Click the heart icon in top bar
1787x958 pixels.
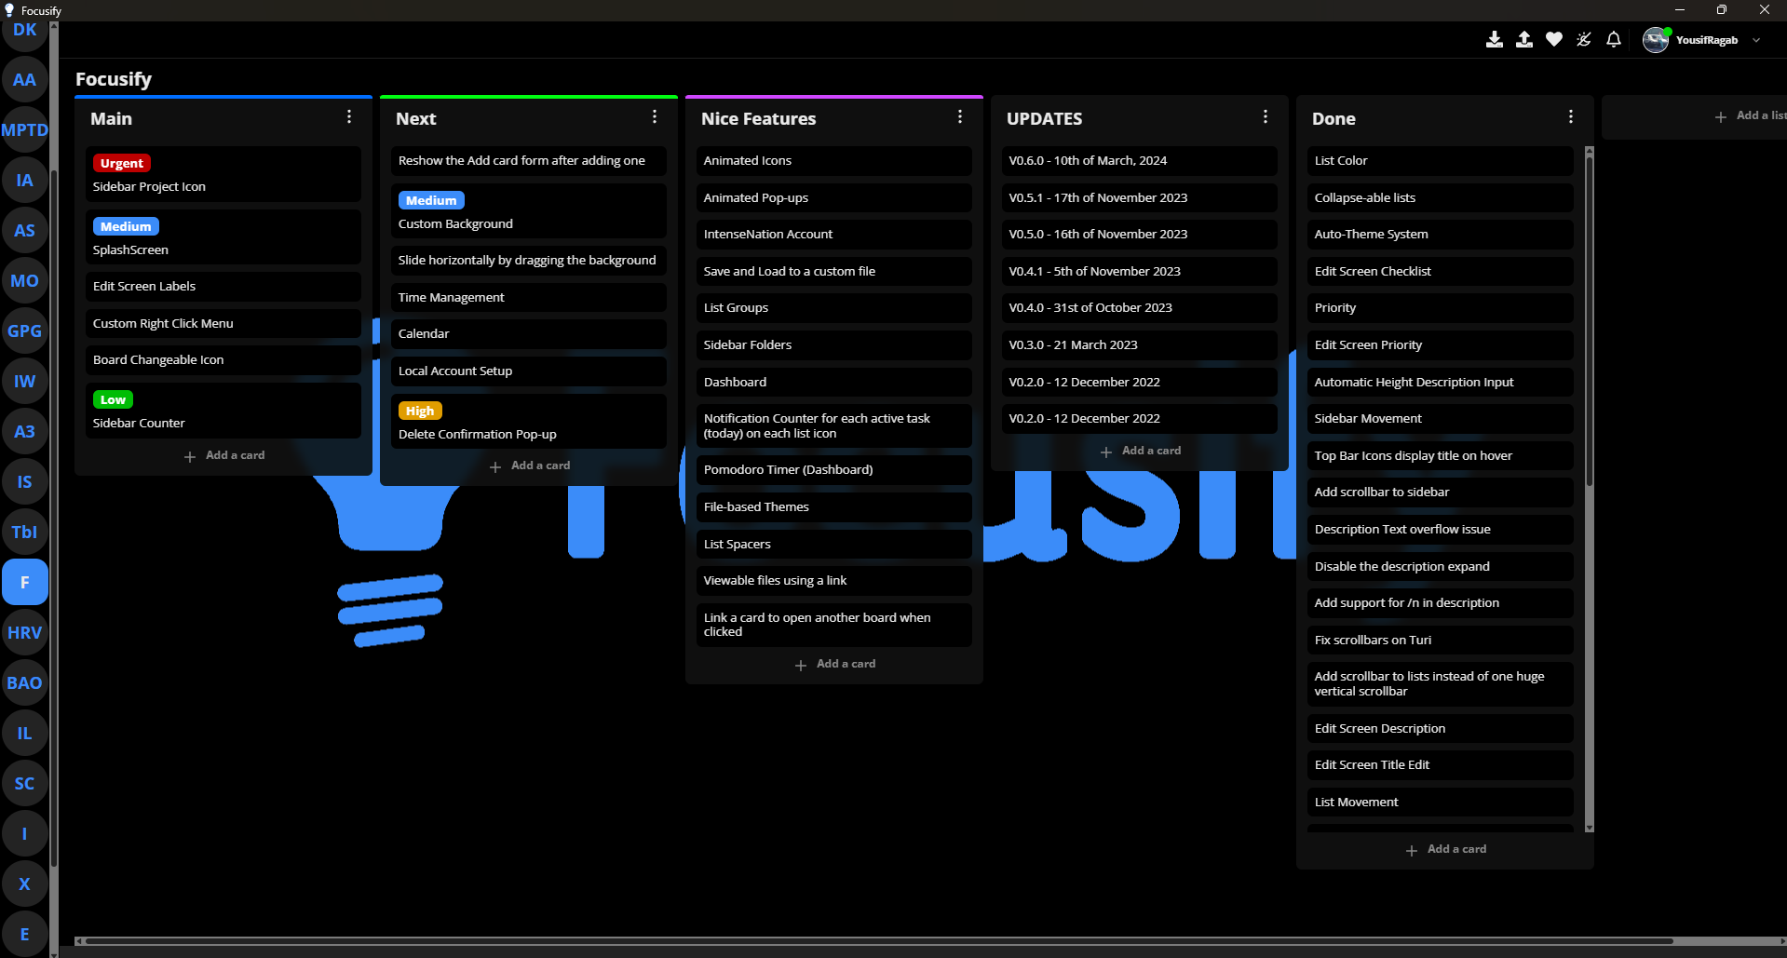pyautogui.click(x=1553, y=39)
